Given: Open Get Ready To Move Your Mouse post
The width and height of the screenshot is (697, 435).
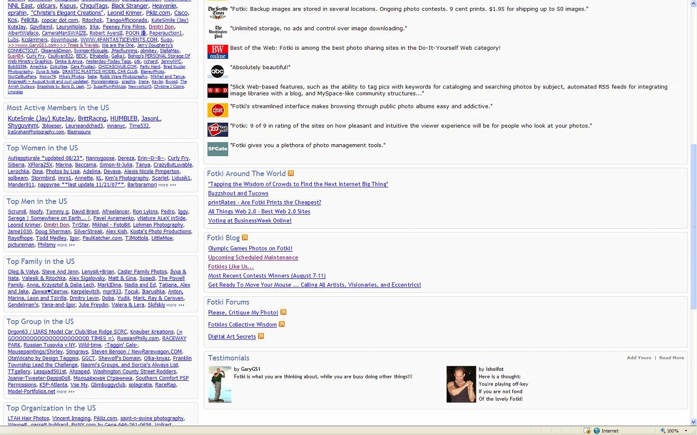Looking at the screenshot, I should pyautogui.click(x=315, y=285).
